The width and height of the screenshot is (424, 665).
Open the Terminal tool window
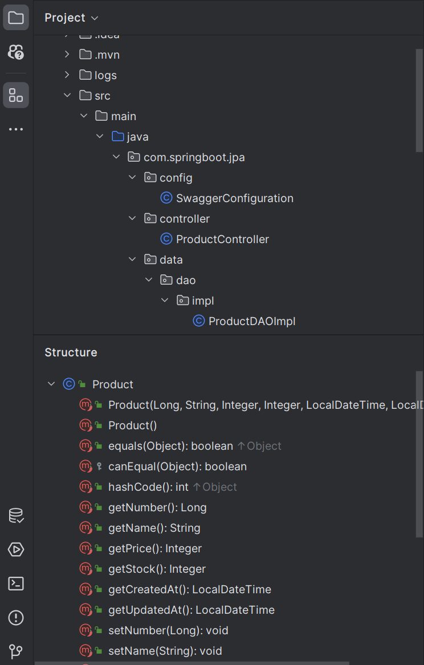[16, 584]
